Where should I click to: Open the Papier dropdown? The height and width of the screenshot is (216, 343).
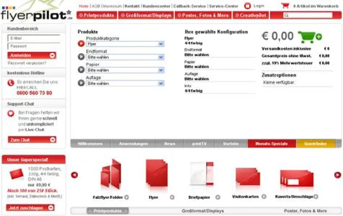125,70
